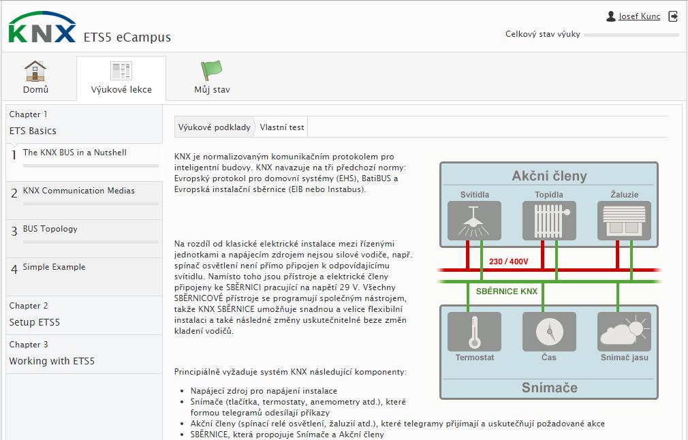
Task: Click the Termostat thermometer icon
Action: click(x=474, y=332)
